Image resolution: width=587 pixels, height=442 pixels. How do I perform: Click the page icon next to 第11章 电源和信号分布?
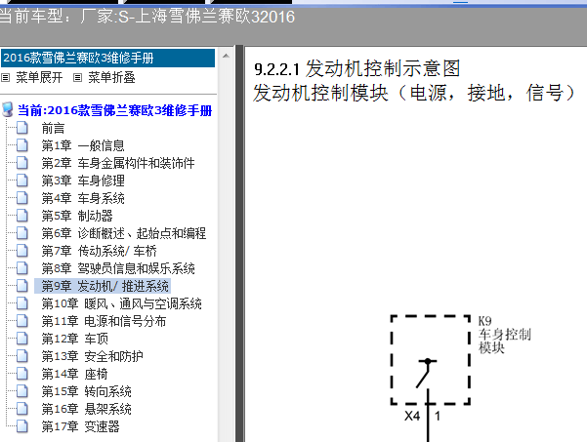tap(22, 321)
